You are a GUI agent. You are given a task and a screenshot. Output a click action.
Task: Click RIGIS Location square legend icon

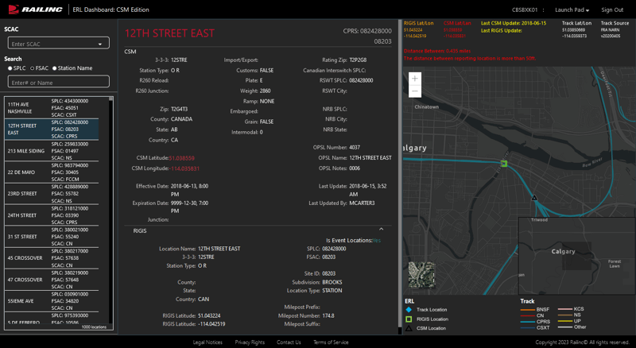point(409,319)
